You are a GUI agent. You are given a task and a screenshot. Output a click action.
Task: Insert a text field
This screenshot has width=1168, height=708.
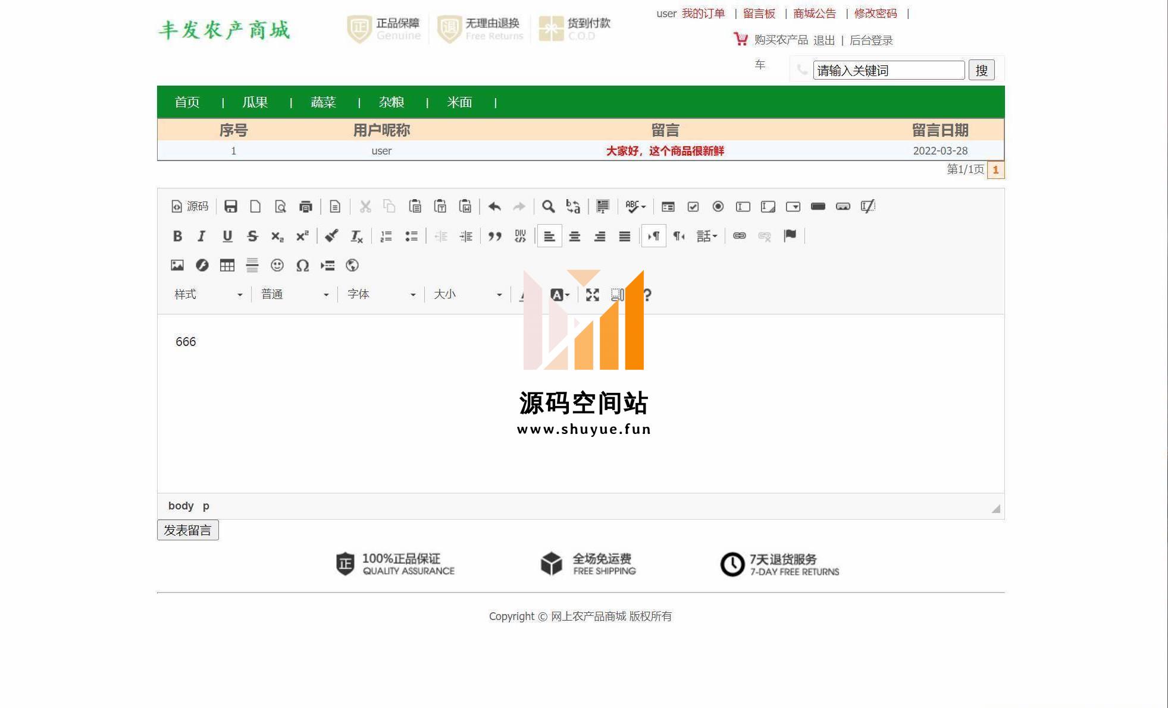(743, 206)
